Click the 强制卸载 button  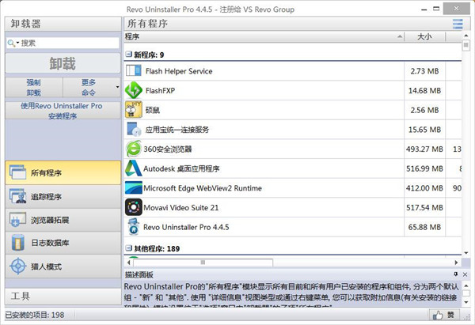pyautogui.click(x=32, y=87)
